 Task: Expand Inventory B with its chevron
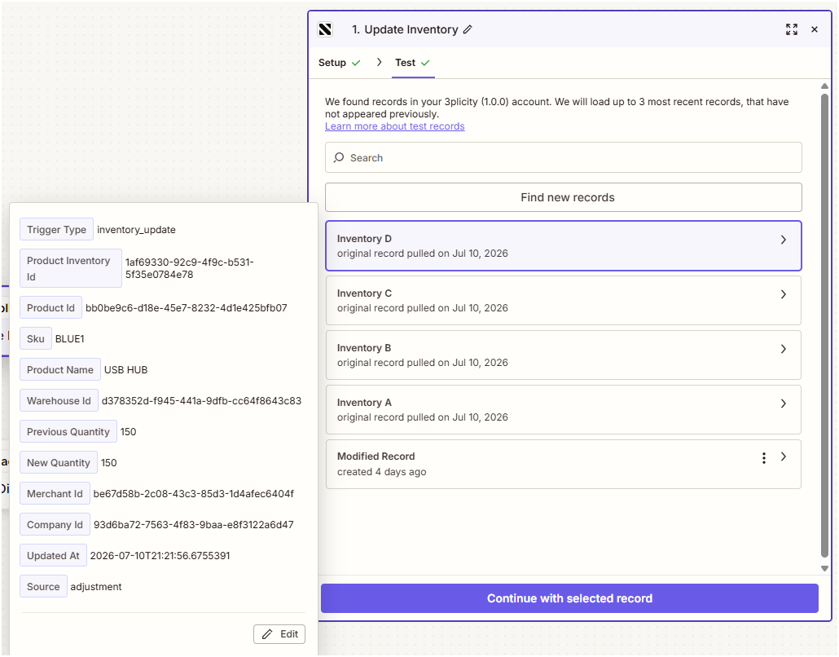784,349
